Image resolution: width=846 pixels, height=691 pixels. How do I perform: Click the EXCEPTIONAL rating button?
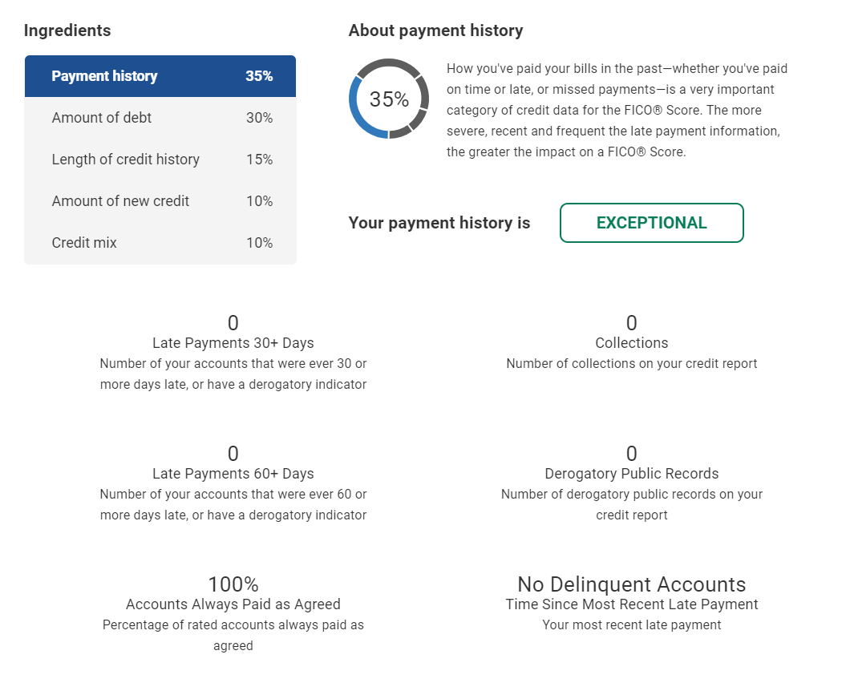pyautogui.click(x=651, y=223)
